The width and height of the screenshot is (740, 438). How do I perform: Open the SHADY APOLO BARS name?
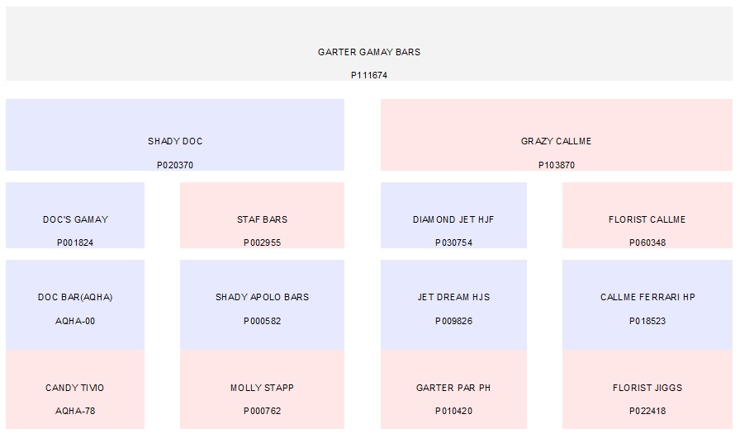pos(262,298)
